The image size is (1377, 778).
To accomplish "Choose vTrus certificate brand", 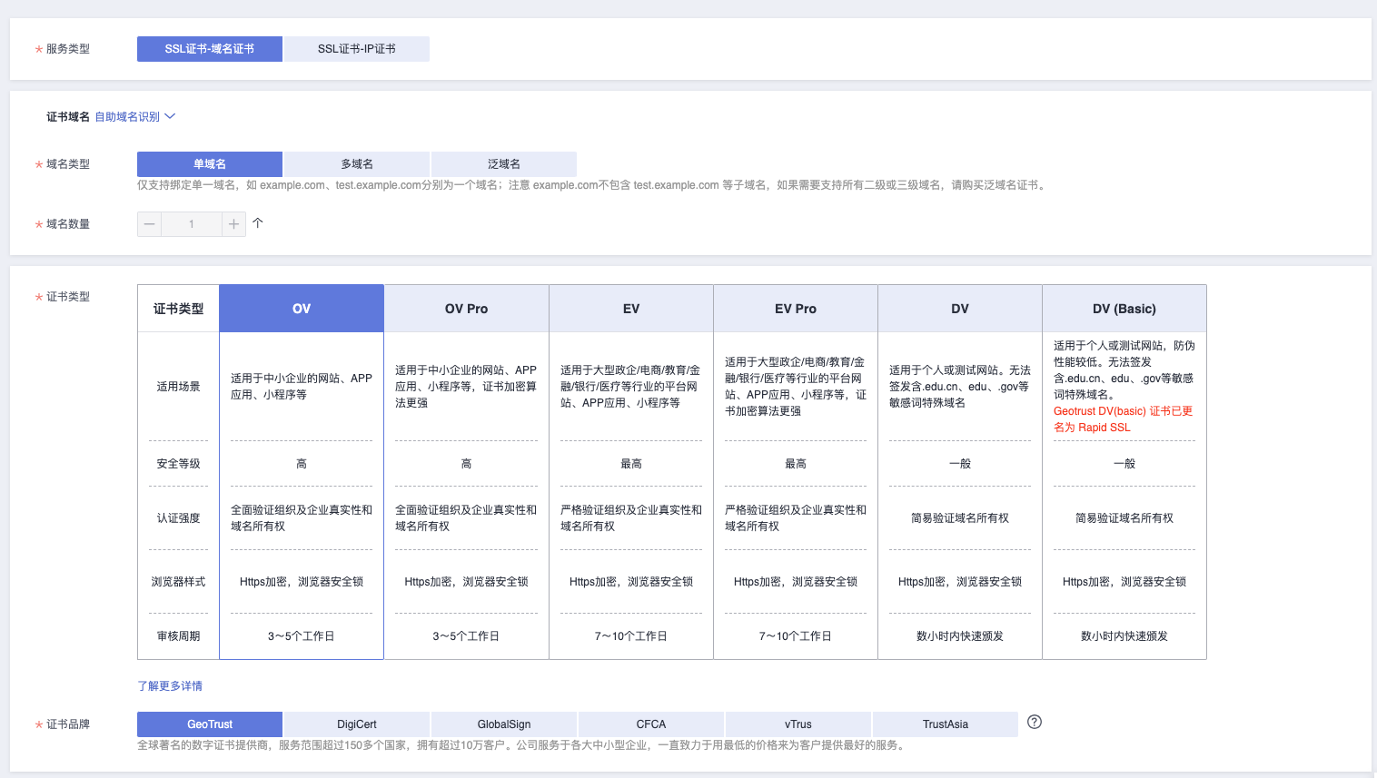I will (798, 724).
